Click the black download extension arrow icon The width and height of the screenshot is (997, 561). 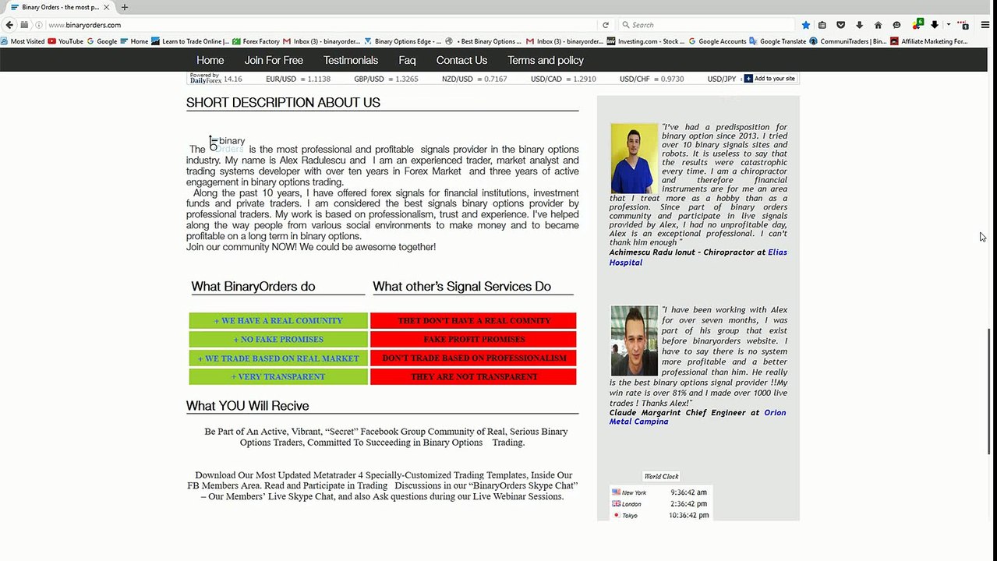click(935, 25)
